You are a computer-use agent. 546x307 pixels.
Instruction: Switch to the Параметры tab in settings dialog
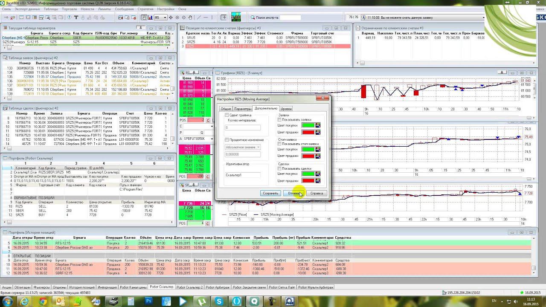tap(243, 109)
